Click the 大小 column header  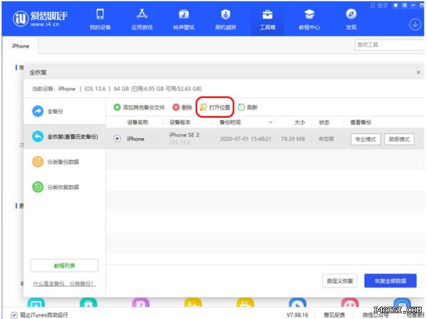(x=299, y=122)
